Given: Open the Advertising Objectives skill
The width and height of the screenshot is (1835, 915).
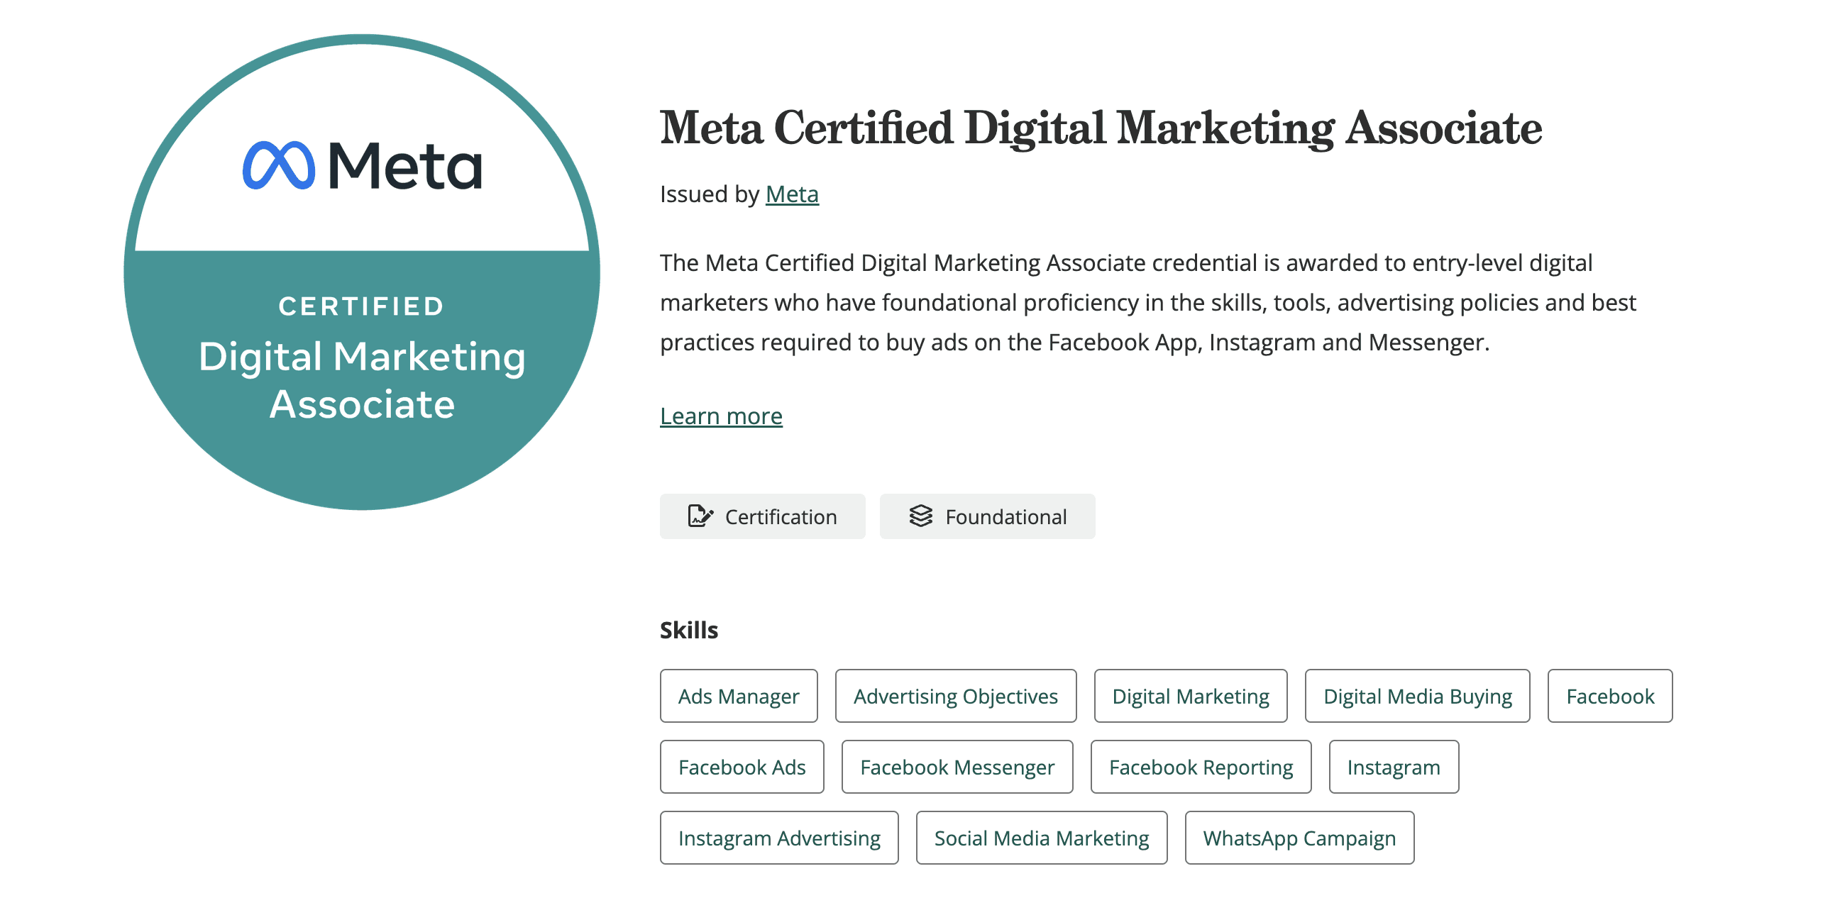Looking at the screenshot, I should [955, 696].
